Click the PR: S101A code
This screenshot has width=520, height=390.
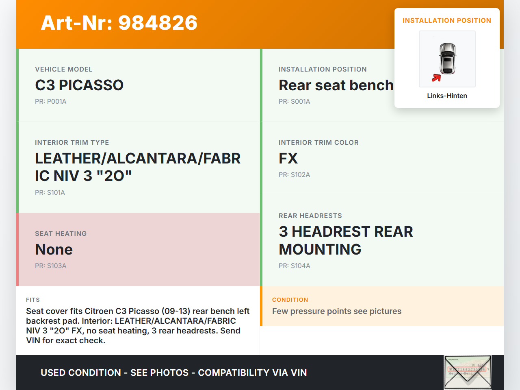click(50, 193)
